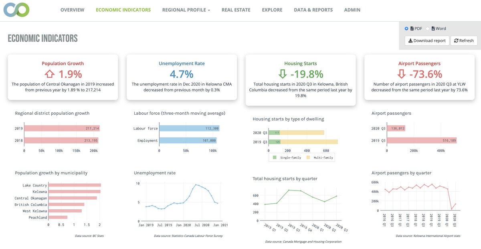The height and width of the screenshot is (249, 481).
Task: Click the Population Growth card title
Action: (63, 63)
